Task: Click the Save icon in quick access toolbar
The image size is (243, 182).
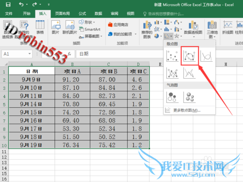Action: tap(8, 4)
